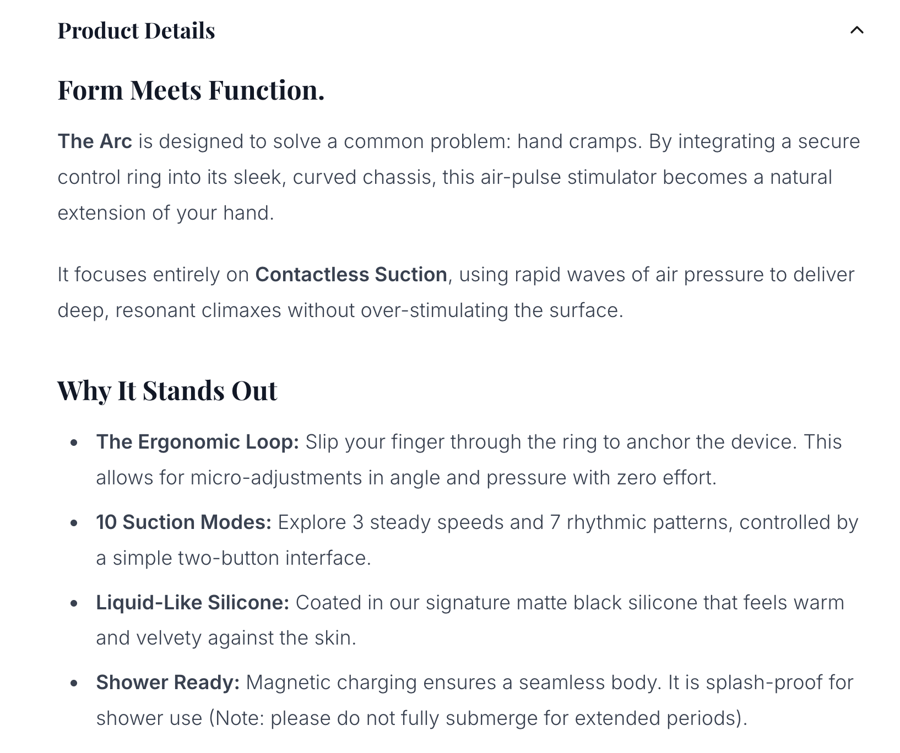This screenshot has width=900, height=753.
Task: Click the 'Why It Stands Out' heading
Action: point(167,391)
